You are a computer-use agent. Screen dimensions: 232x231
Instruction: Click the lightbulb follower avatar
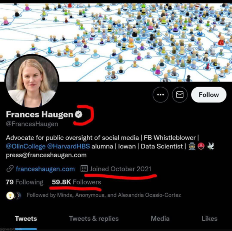pos(10,196)
